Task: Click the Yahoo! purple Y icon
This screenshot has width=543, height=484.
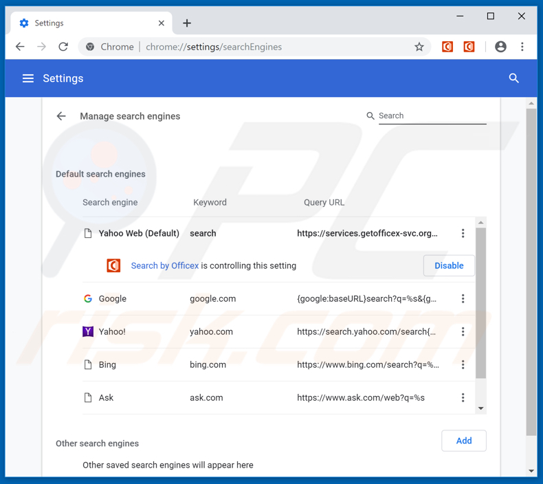Action: [88, 331]
